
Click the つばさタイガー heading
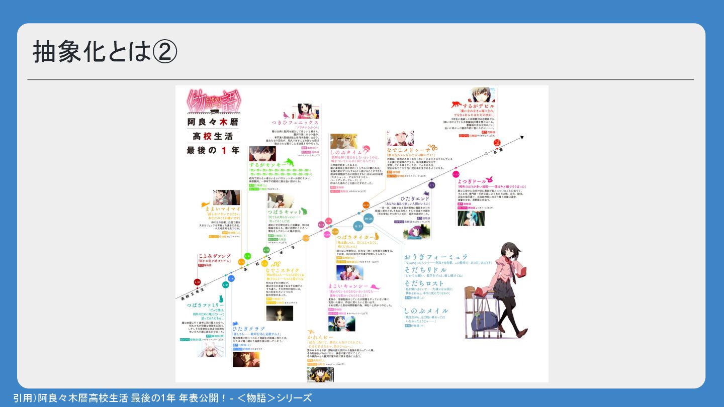(x=356, y=237)
